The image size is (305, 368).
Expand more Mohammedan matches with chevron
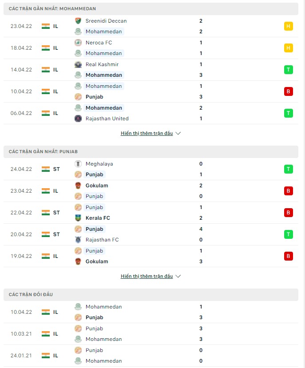[151, 133]
